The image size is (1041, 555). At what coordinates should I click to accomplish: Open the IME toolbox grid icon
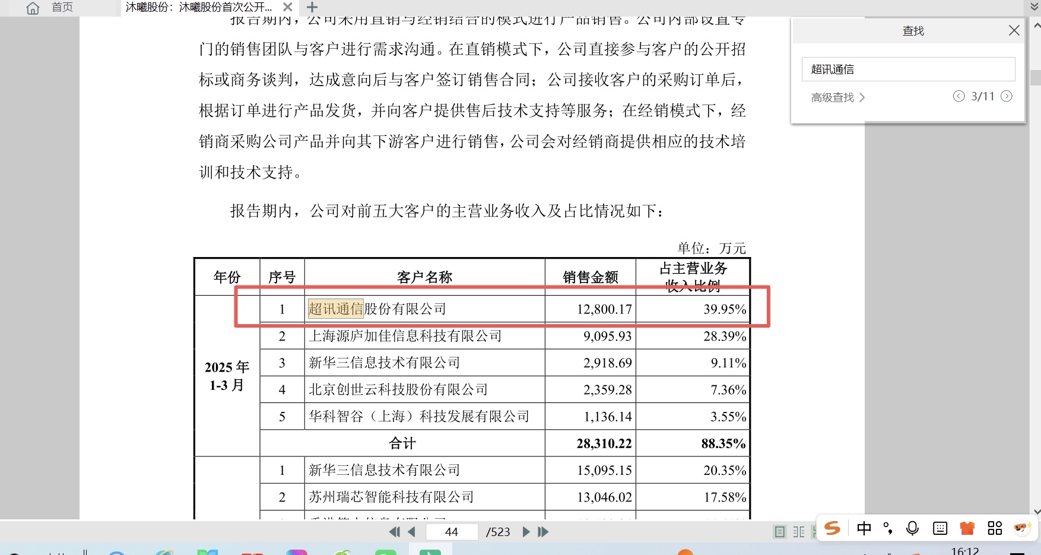click(995, 528)
